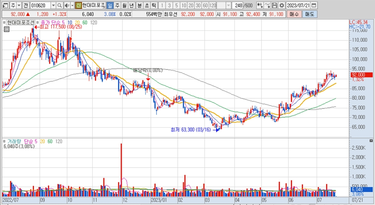Click the layout panel icon at top-left
Image resolution: width=375 pixels, height=205 pixels.
coord(5,5)
